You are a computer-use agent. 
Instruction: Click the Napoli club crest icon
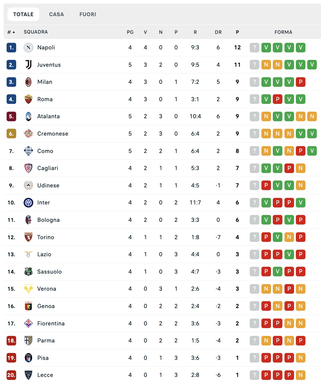(28, 48)
